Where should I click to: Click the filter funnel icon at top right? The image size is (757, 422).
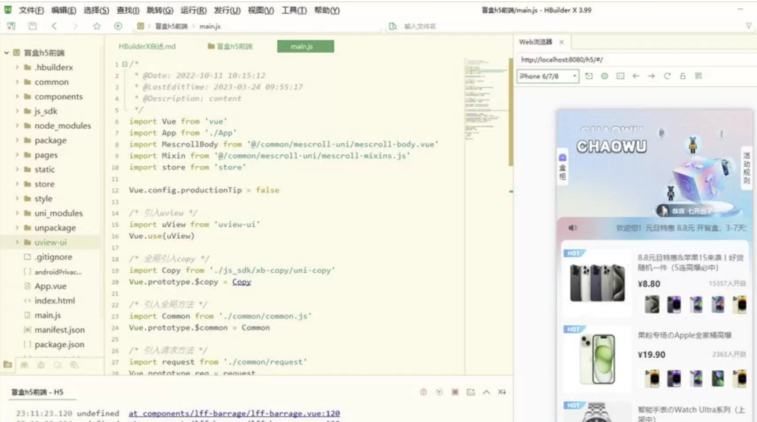point(749,26)
